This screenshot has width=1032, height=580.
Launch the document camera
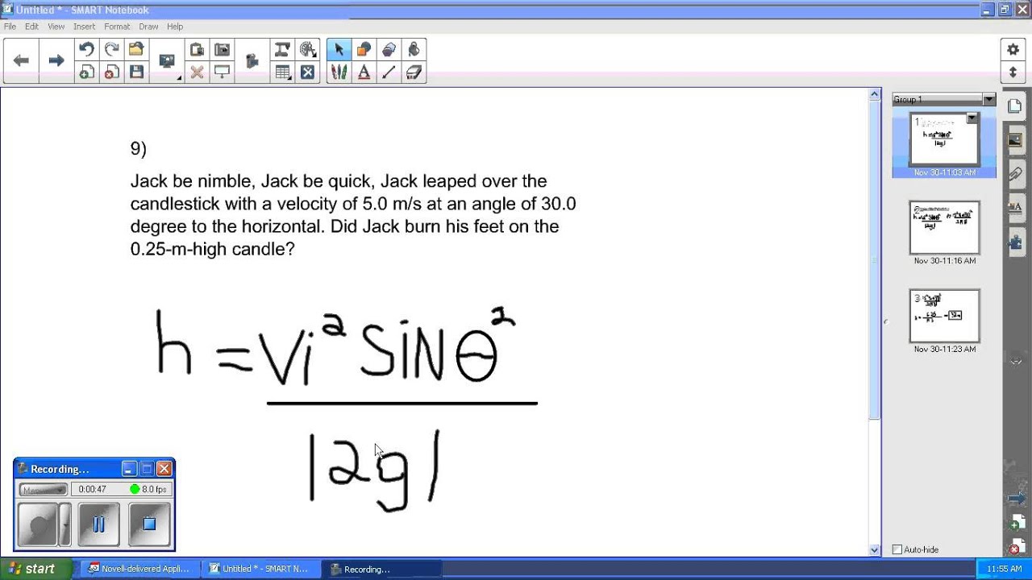[252, 61]
